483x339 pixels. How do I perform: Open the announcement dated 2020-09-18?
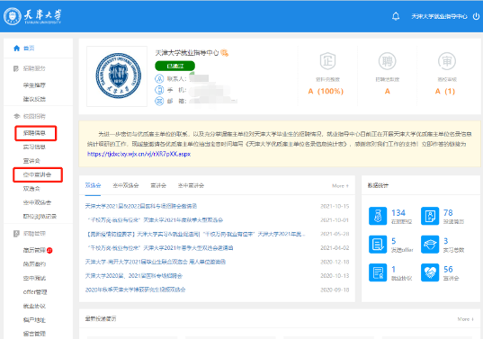tap(135, 290)
